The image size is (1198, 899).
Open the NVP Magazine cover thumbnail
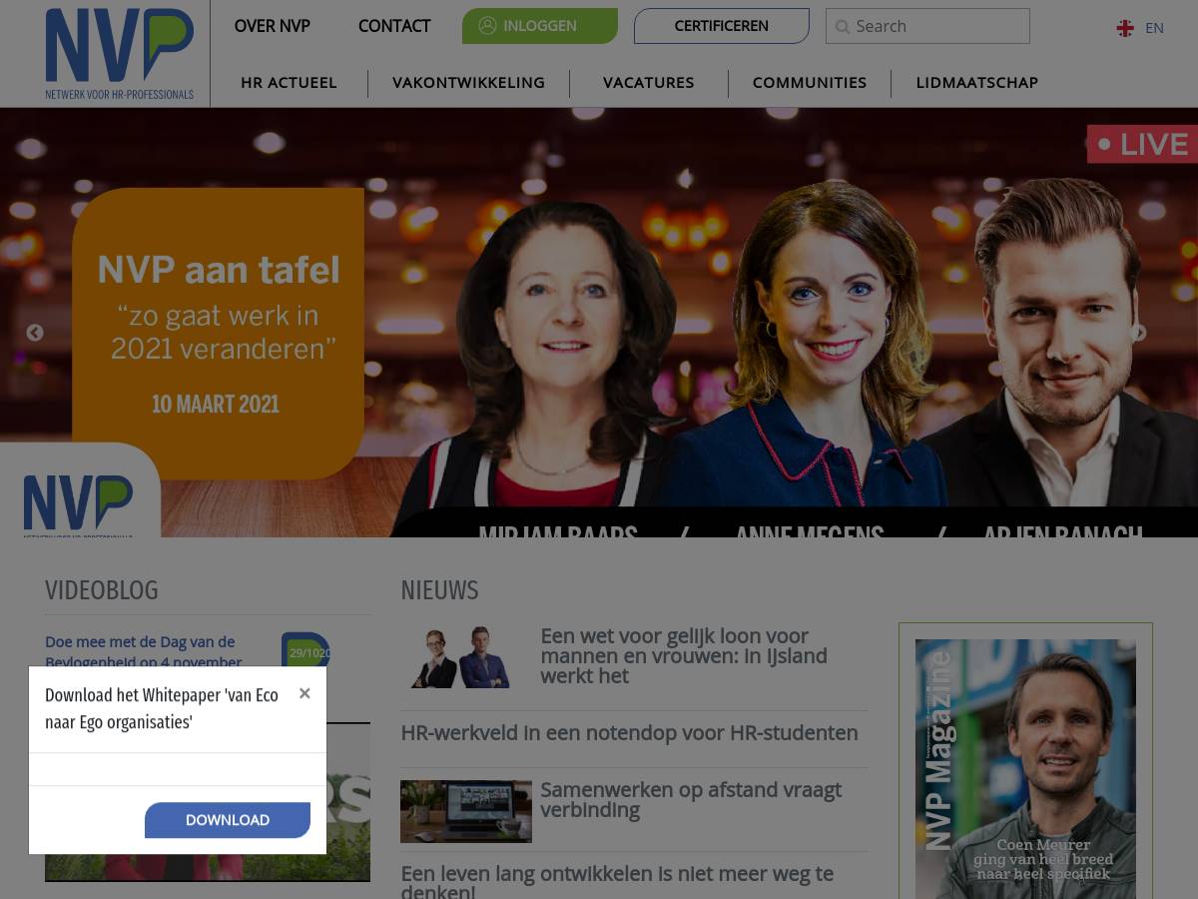(x=1025, y=769)
